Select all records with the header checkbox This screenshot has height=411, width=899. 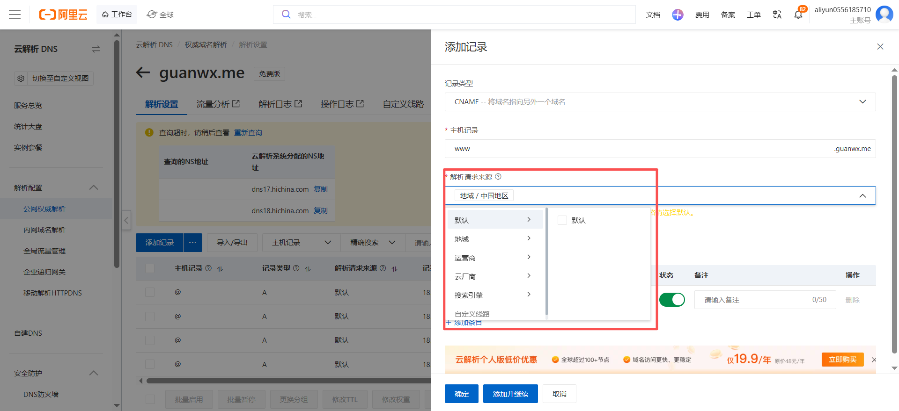tap(150, 268)
